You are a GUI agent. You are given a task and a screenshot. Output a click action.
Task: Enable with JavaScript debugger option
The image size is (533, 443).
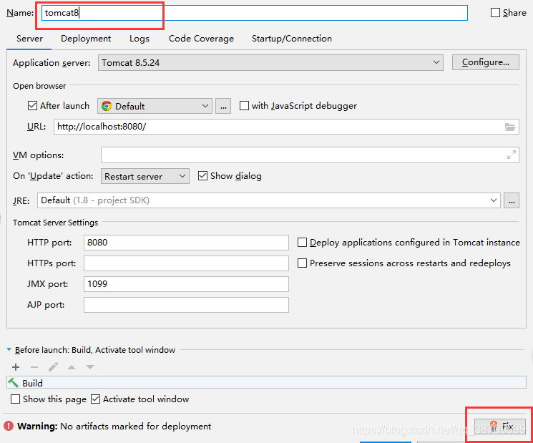click(x=244, y=106)
